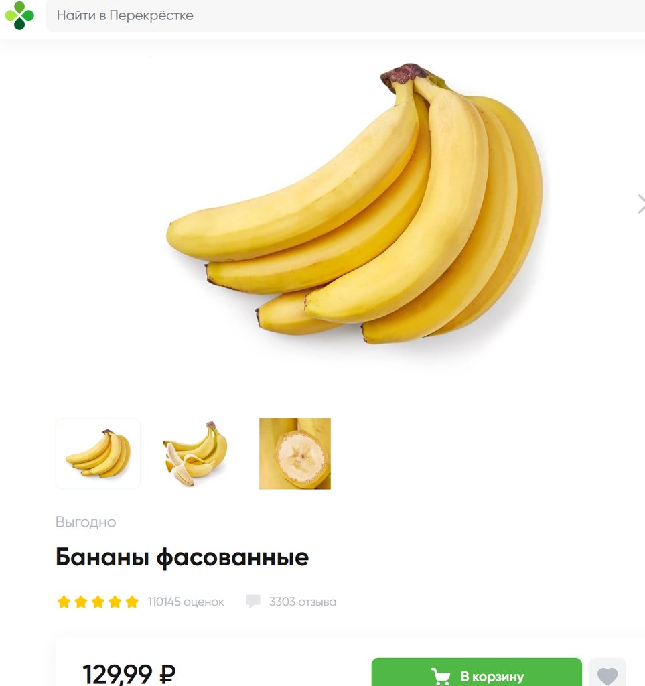Click the fourth rating star
The image size is (645, 686).
pyautogui.click(x=115, y=602)
